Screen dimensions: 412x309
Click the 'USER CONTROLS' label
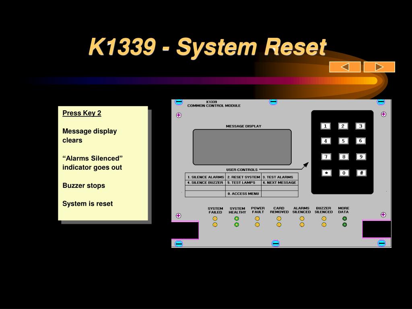point(242,170)
